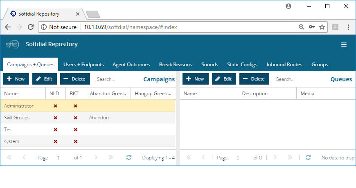This screenshot has height=188, width=356.
Task: Click the Sytel logo
Action: [12, 44]
